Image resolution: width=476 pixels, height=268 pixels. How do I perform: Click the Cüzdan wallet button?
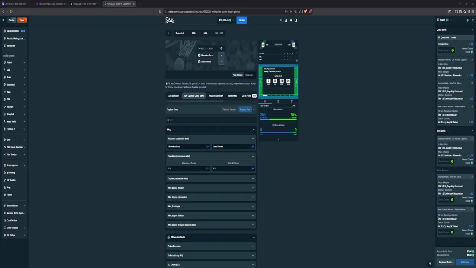pyautogui.click(x=242, y=20)
